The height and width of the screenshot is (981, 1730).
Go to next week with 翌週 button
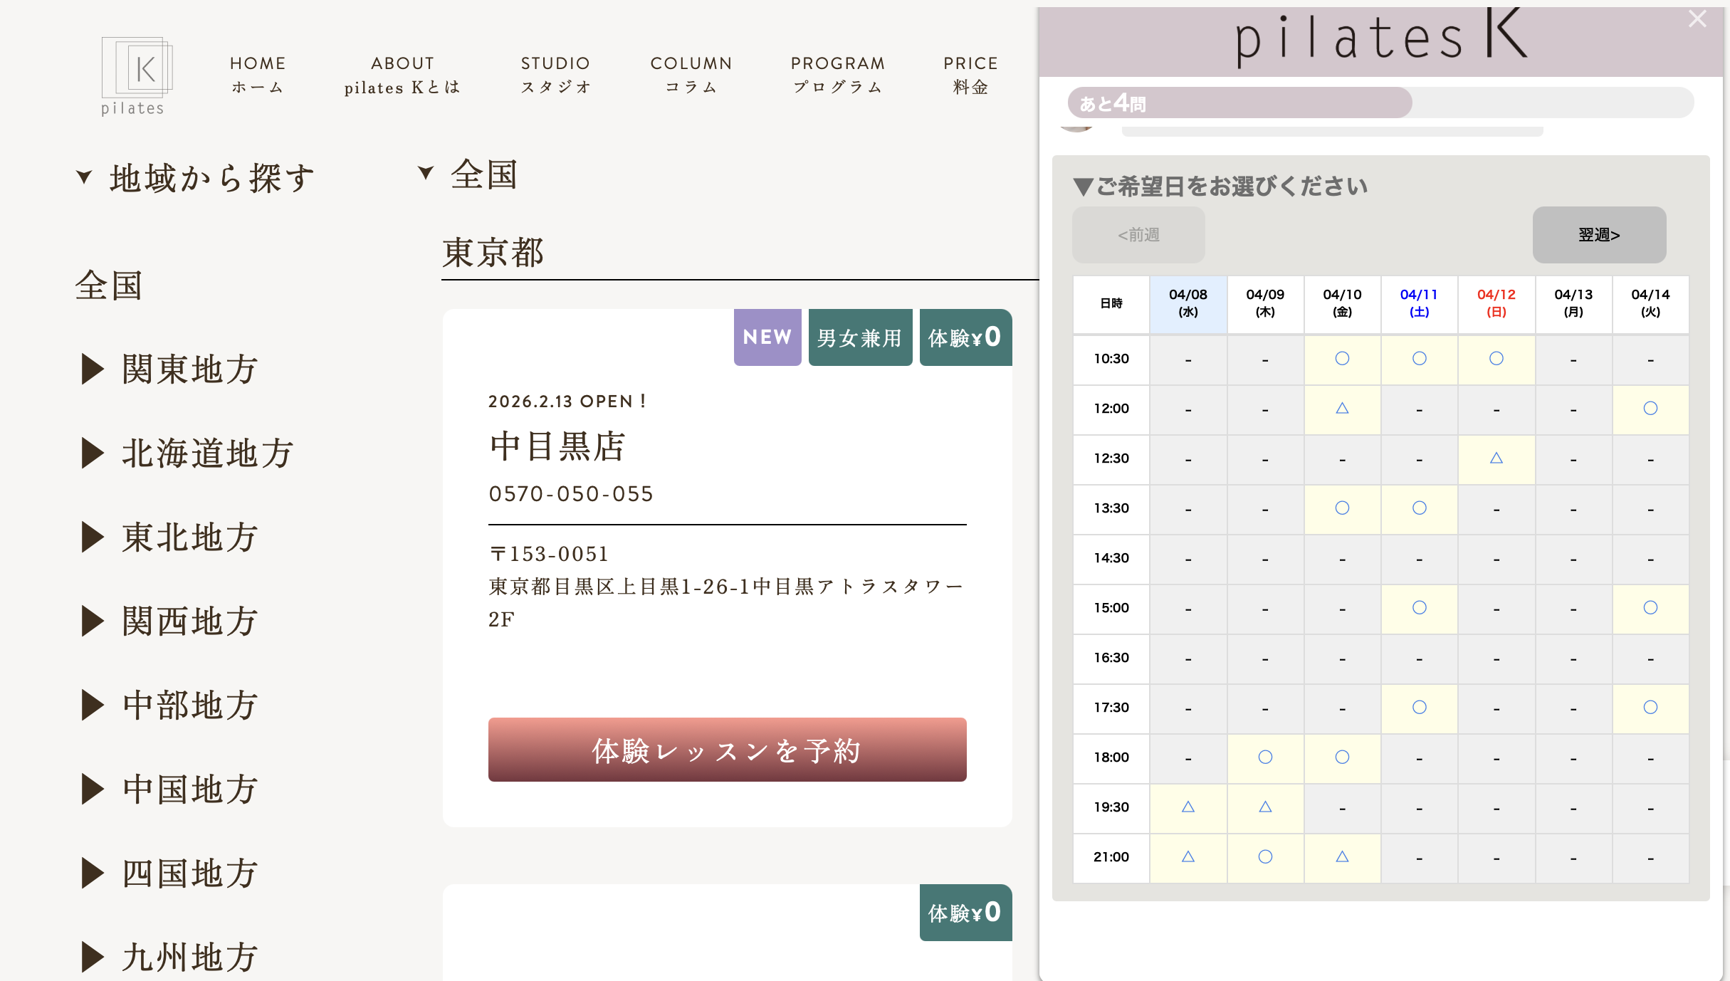(x=1599, y=235)
